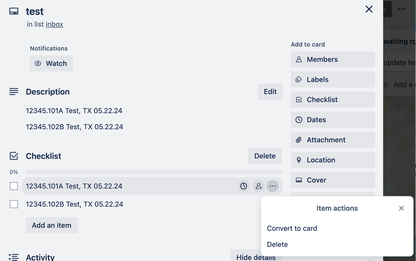This screenshot has width=416, height=261.
Task: Enable Watch notifications for this card
Action: pos(51,63)
